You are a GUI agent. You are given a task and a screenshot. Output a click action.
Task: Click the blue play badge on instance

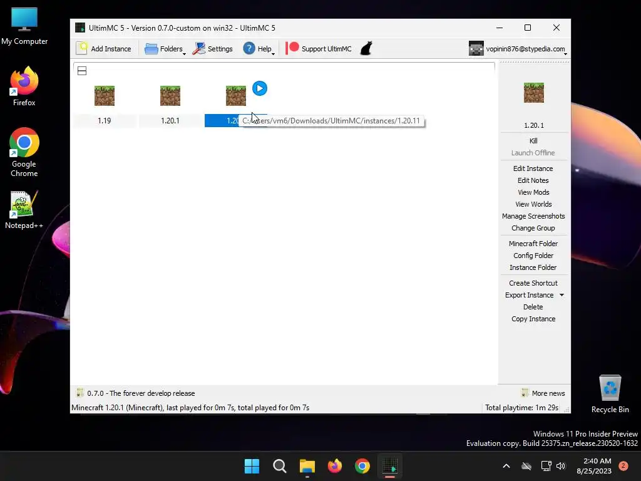click(260, 88)
